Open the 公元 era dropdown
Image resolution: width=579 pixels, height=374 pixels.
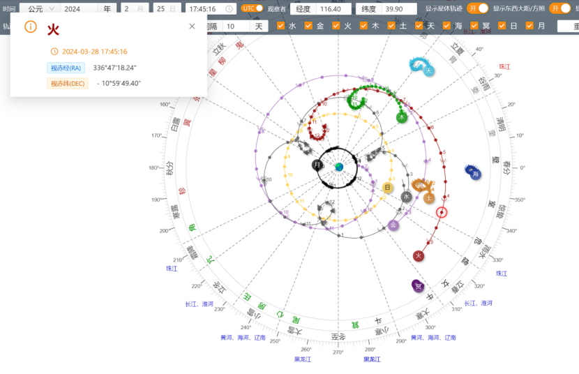[x=40, y=9]
